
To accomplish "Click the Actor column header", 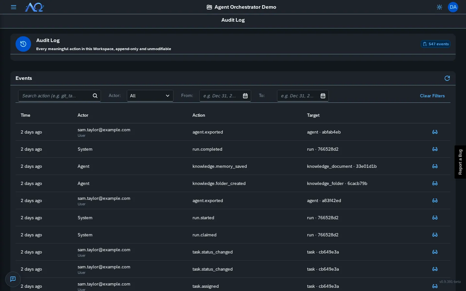I will 83,115.
